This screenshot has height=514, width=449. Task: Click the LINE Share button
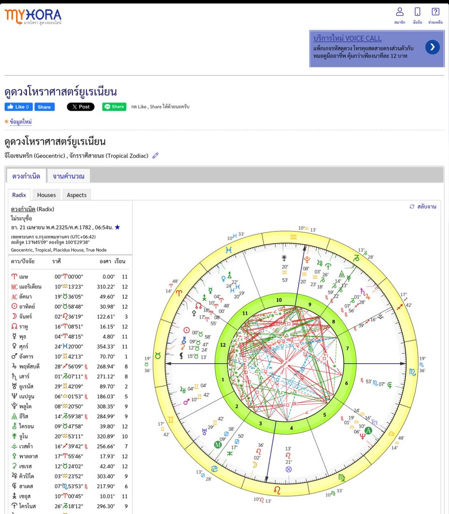pos(114,107)
